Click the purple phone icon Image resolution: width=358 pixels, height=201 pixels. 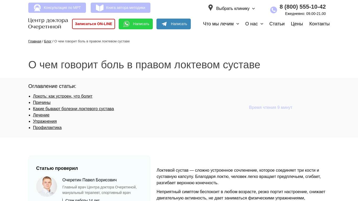click(273, 10)
